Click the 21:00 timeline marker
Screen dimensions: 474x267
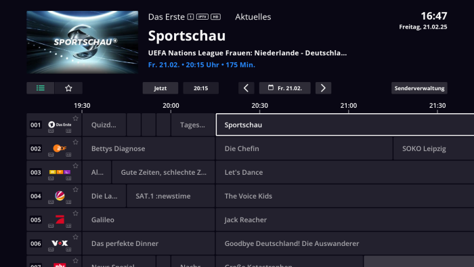tap(349, 106)
